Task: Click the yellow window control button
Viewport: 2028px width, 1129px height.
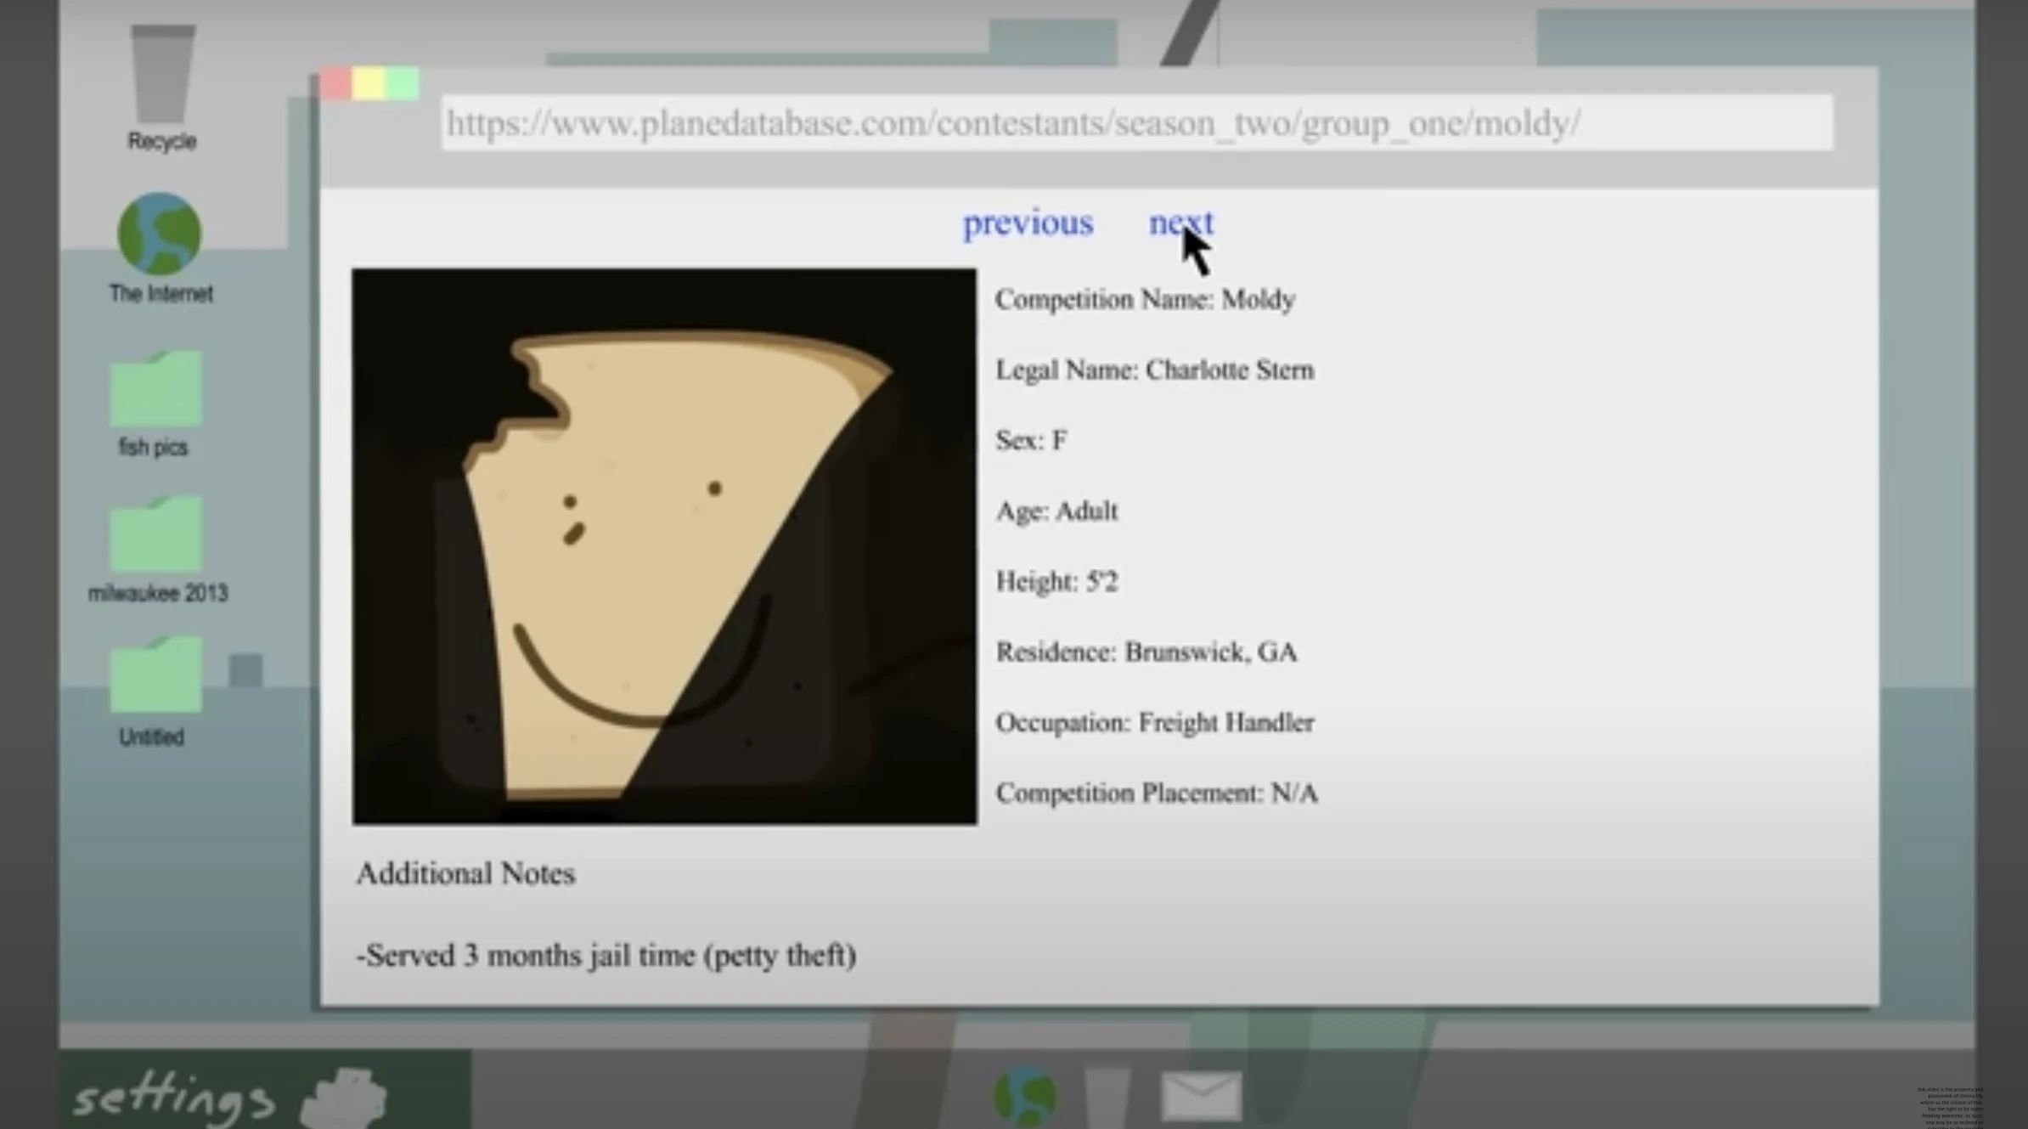Action: click(369, 84)
